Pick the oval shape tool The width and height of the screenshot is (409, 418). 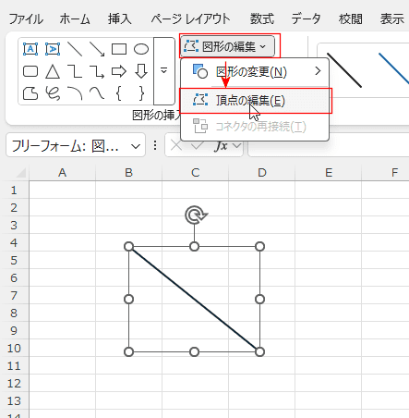141,49
